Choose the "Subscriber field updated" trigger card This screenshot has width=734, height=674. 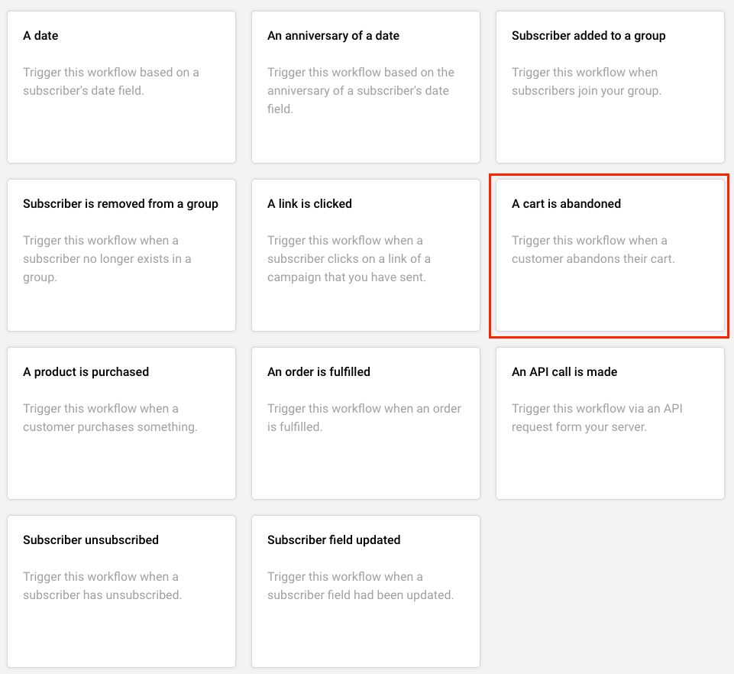(x=366, y=591)
